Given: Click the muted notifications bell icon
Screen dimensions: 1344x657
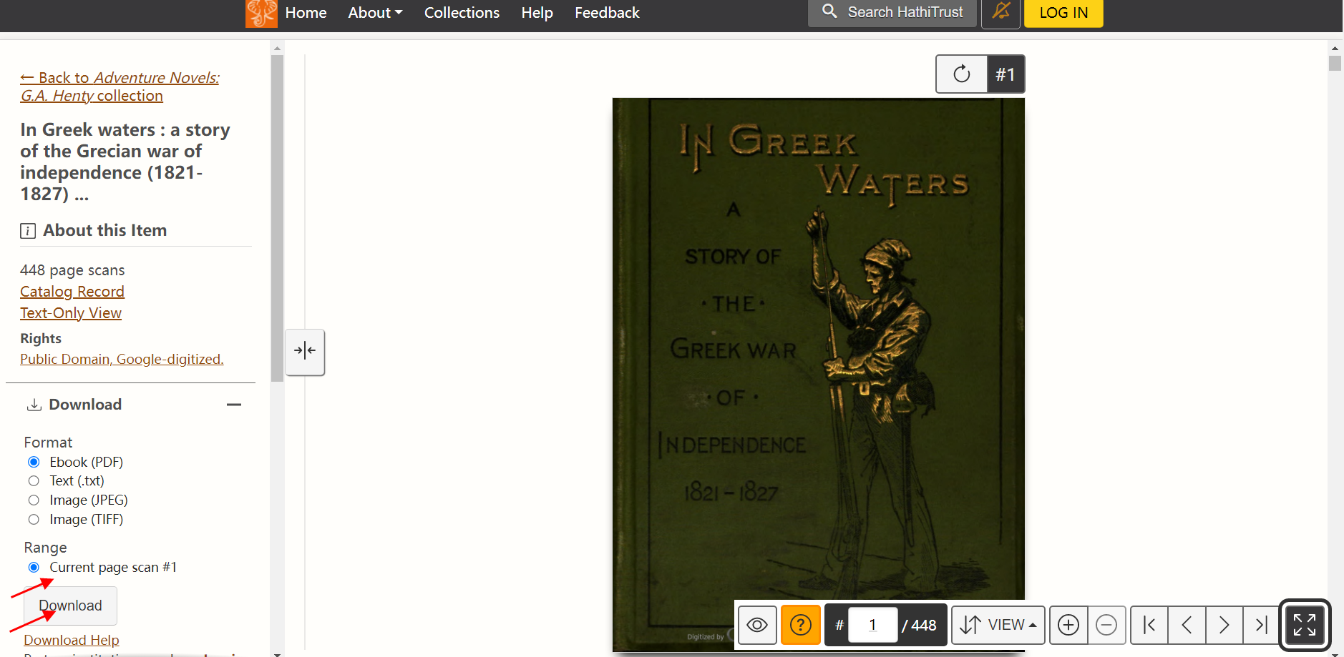Looking at the screenshot, I should click(x=1000, y=12).
